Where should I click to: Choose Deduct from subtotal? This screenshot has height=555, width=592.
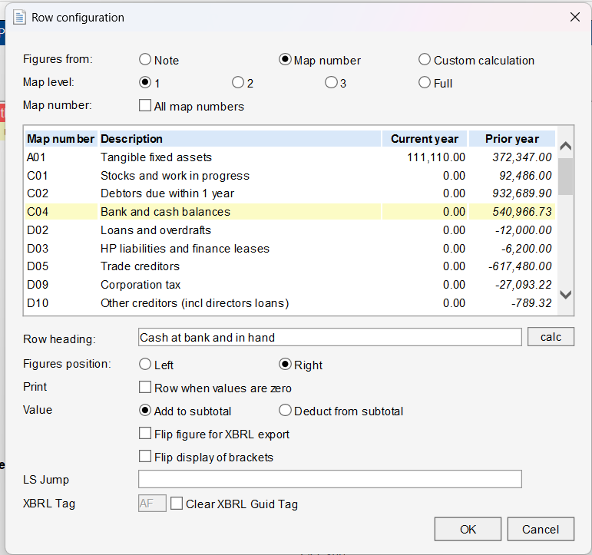285,411
